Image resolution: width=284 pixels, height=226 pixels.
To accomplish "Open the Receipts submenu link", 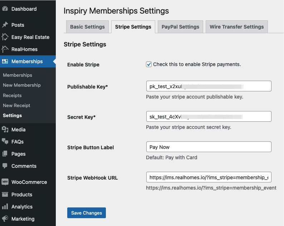I will (x=12, y=95).
